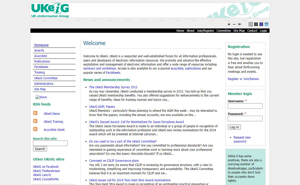Visit UKeiG on Facebook

pyautogui.click(x=46, y=167)
